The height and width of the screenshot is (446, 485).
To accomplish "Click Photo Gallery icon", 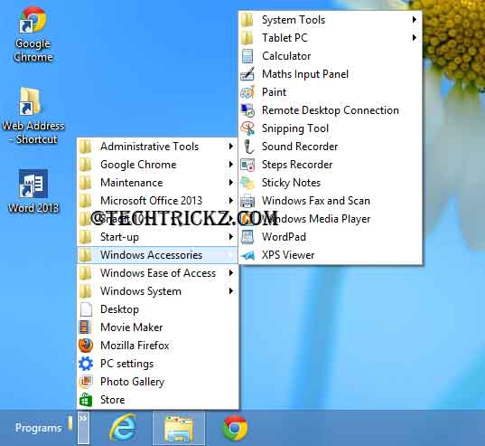I will pos(86,382).
